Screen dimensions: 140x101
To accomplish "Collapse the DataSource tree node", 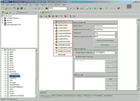I will click(3, 50).
